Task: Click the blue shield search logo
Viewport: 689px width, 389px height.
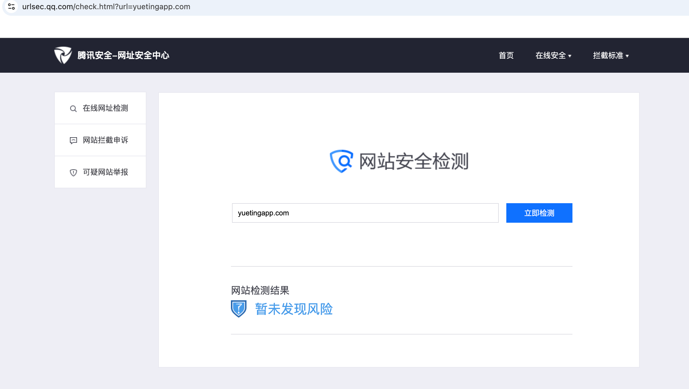Action: pyautogui.click(x=341, y=161)
